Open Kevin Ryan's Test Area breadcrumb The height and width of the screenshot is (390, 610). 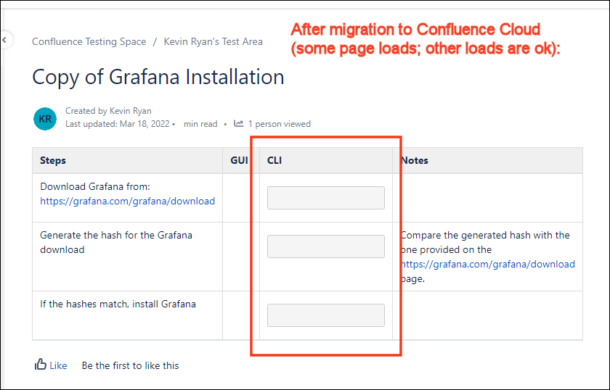213,41
